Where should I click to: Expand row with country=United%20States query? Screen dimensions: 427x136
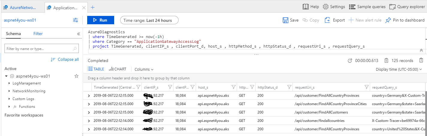tap(89, 129)
